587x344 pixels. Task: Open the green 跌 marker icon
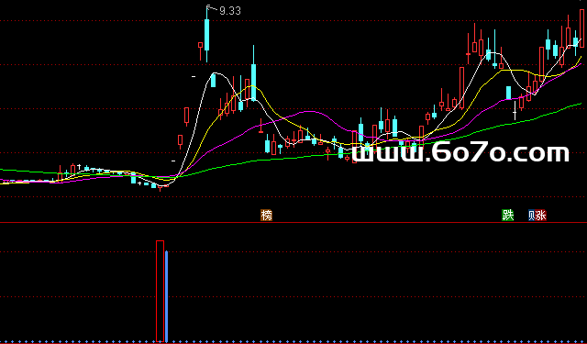click(x=507, y=216)
